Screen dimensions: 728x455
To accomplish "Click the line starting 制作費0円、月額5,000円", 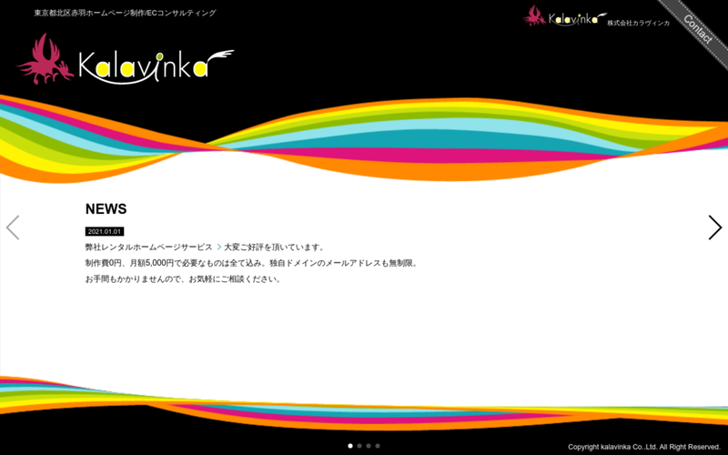I will [253, 263].
